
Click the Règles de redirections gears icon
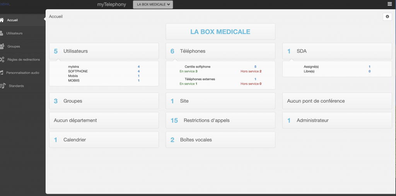point(2,59)
